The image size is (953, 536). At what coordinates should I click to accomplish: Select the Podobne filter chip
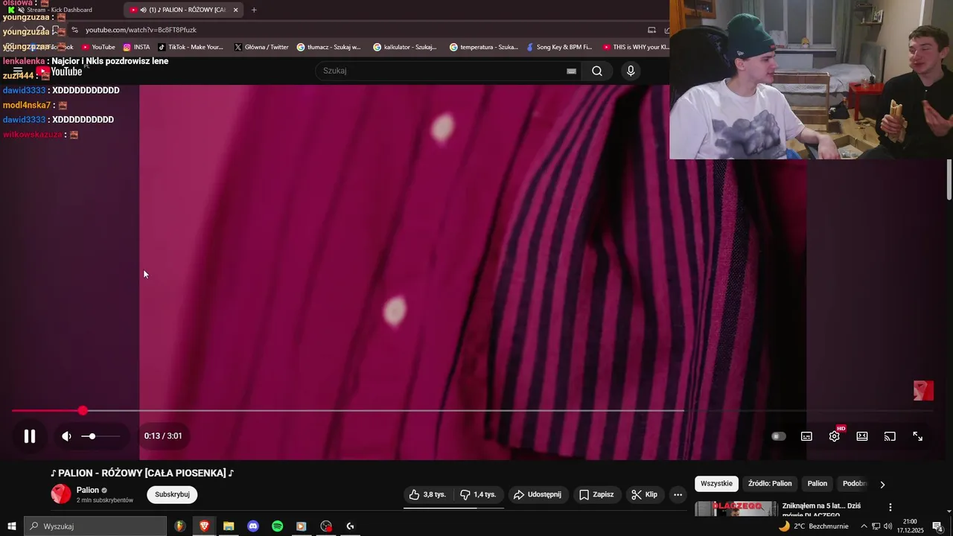click(855, 484)
